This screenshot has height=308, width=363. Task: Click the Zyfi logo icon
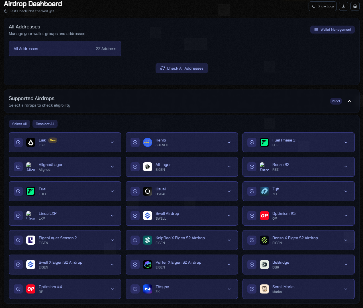tap(264, 191)
